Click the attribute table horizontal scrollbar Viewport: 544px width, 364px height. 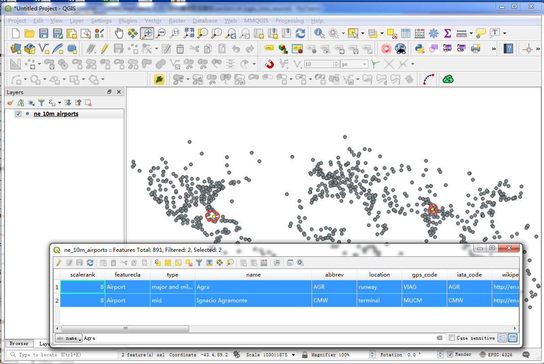click(125, 329)
